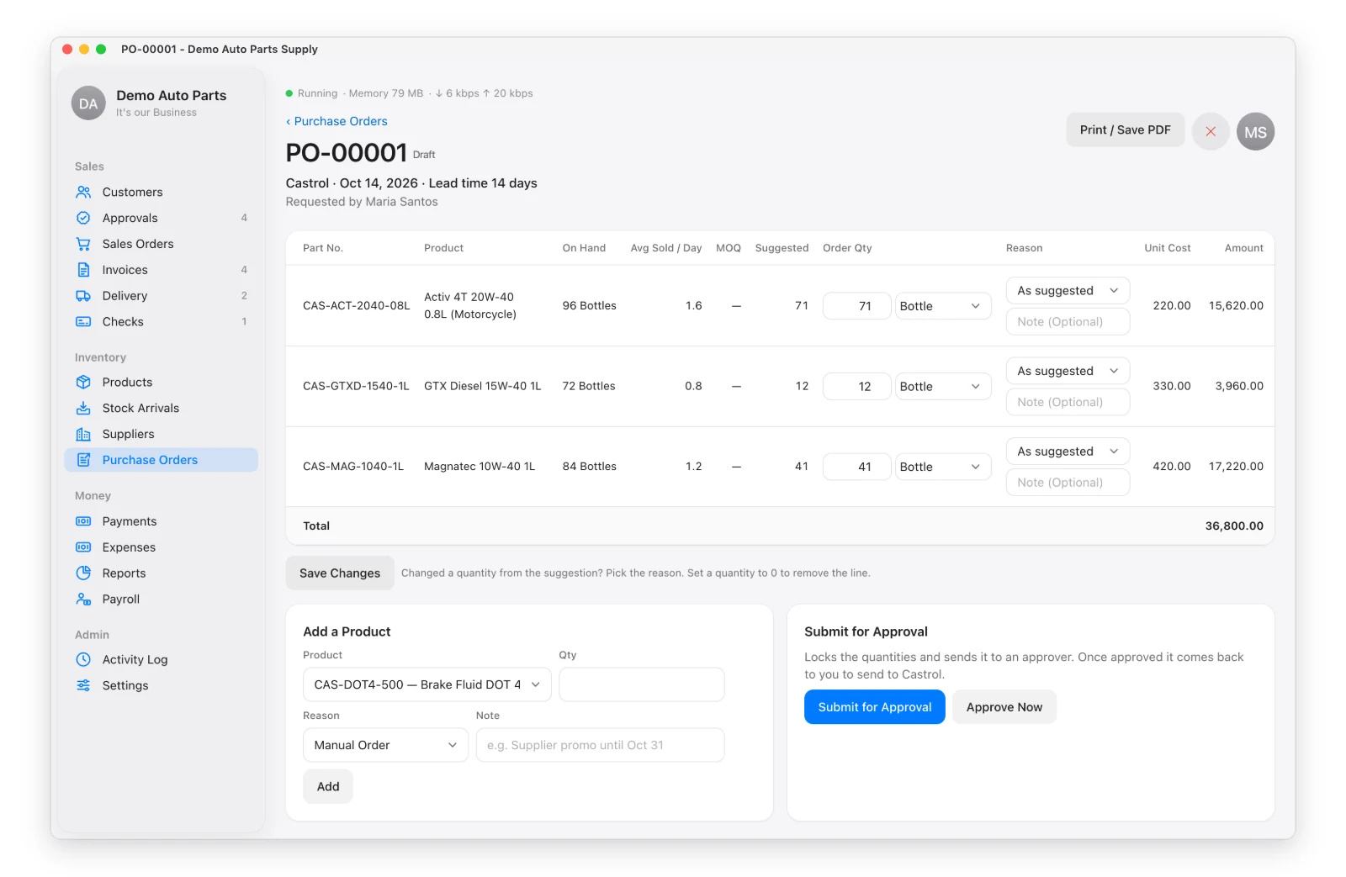Open reason dropdown for GTX Diesel row

point(1068,372)
